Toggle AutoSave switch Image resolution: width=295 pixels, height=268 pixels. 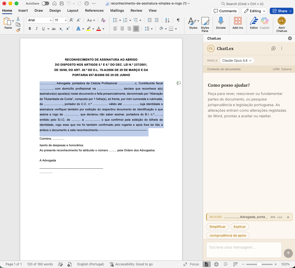coord(45,3)
